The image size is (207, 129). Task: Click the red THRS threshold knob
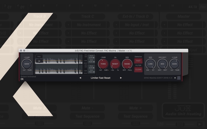click(x=103, y=64)
